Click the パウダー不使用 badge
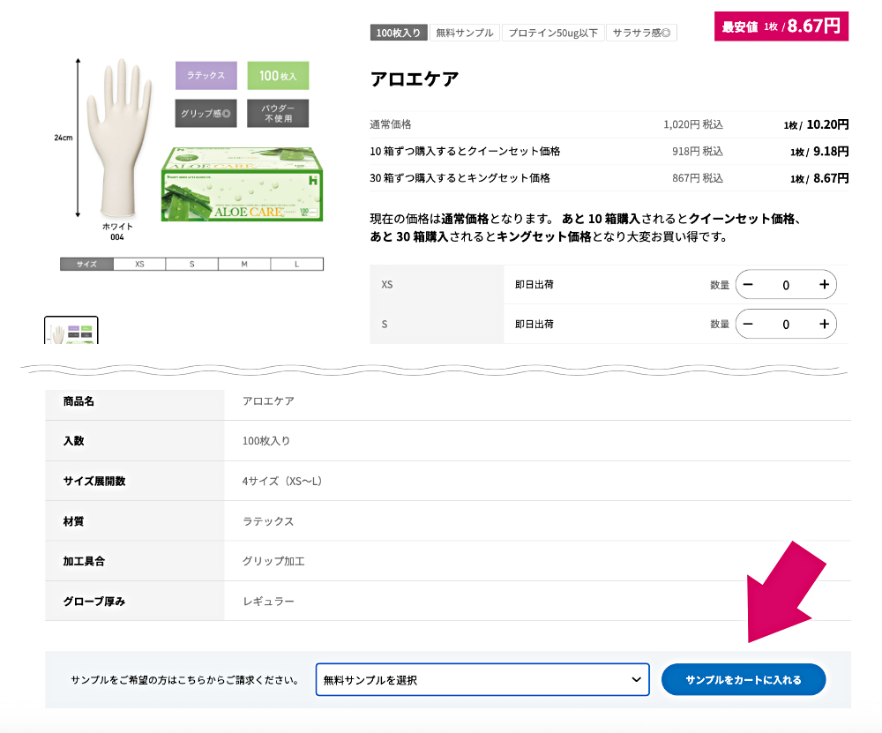The height and width of the screenshot is (733, 882). [278, 114]
